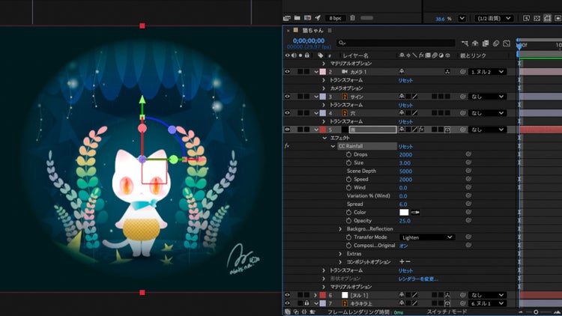The height and width of the screenshot is (316, 562).
Task: Toggle the transparency grid in the viewer
Action: (x=537, y=18)
